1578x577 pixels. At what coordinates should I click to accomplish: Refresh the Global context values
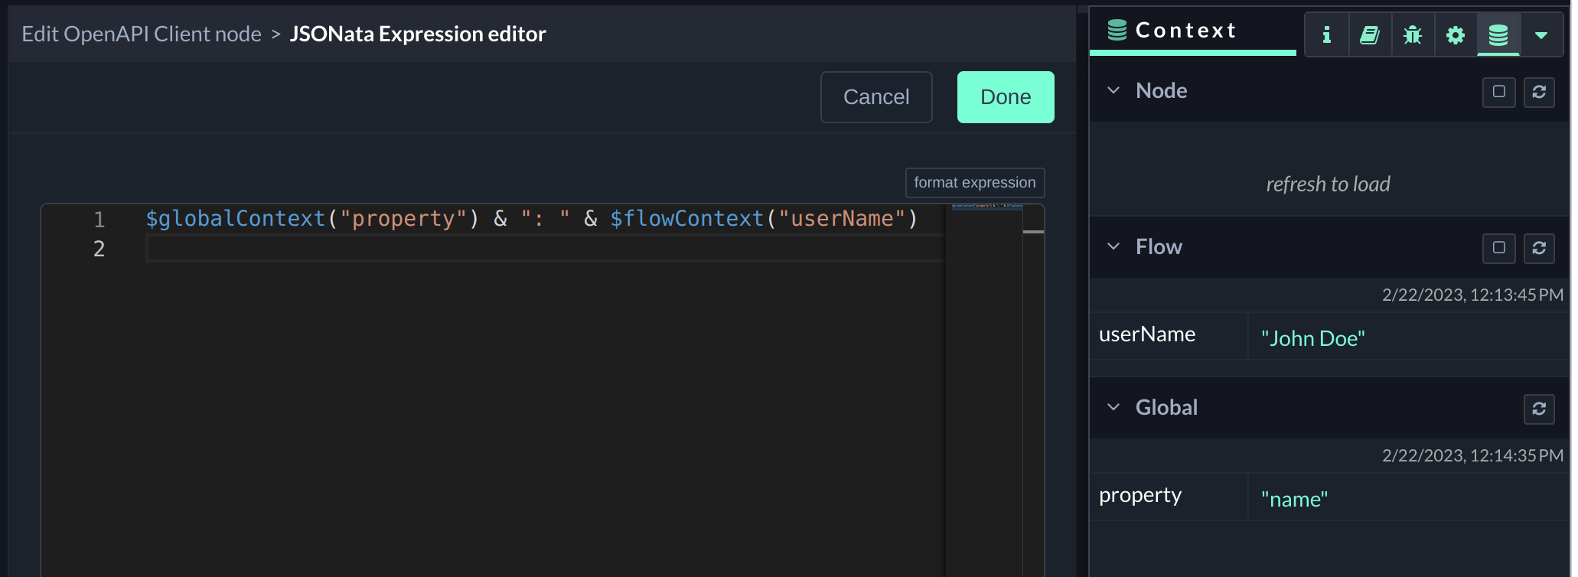point(1539,409)
